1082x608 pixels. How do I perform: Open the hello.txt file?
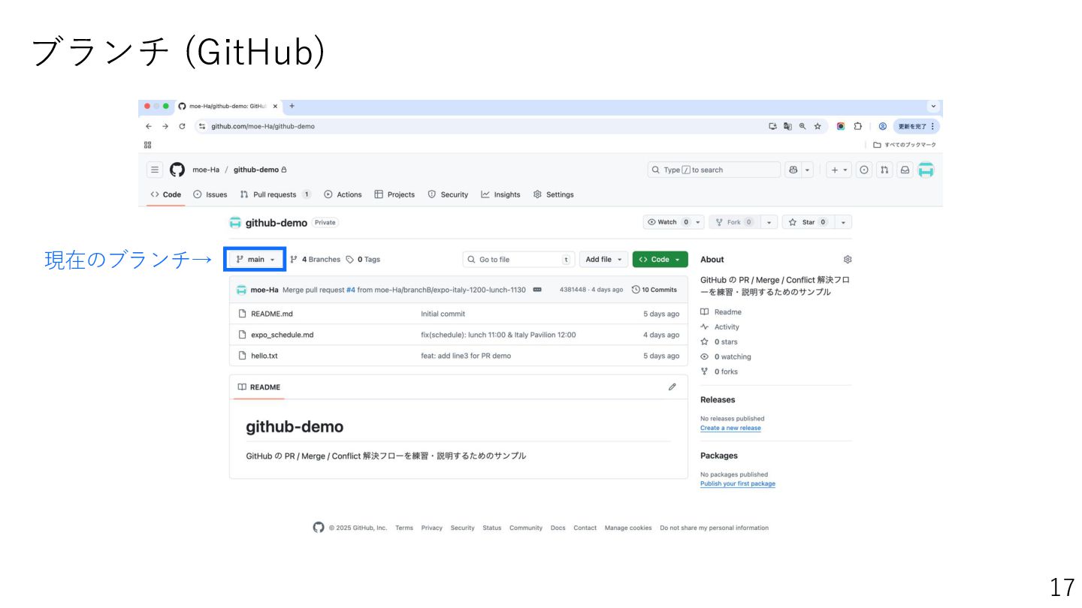pos(264,356)
